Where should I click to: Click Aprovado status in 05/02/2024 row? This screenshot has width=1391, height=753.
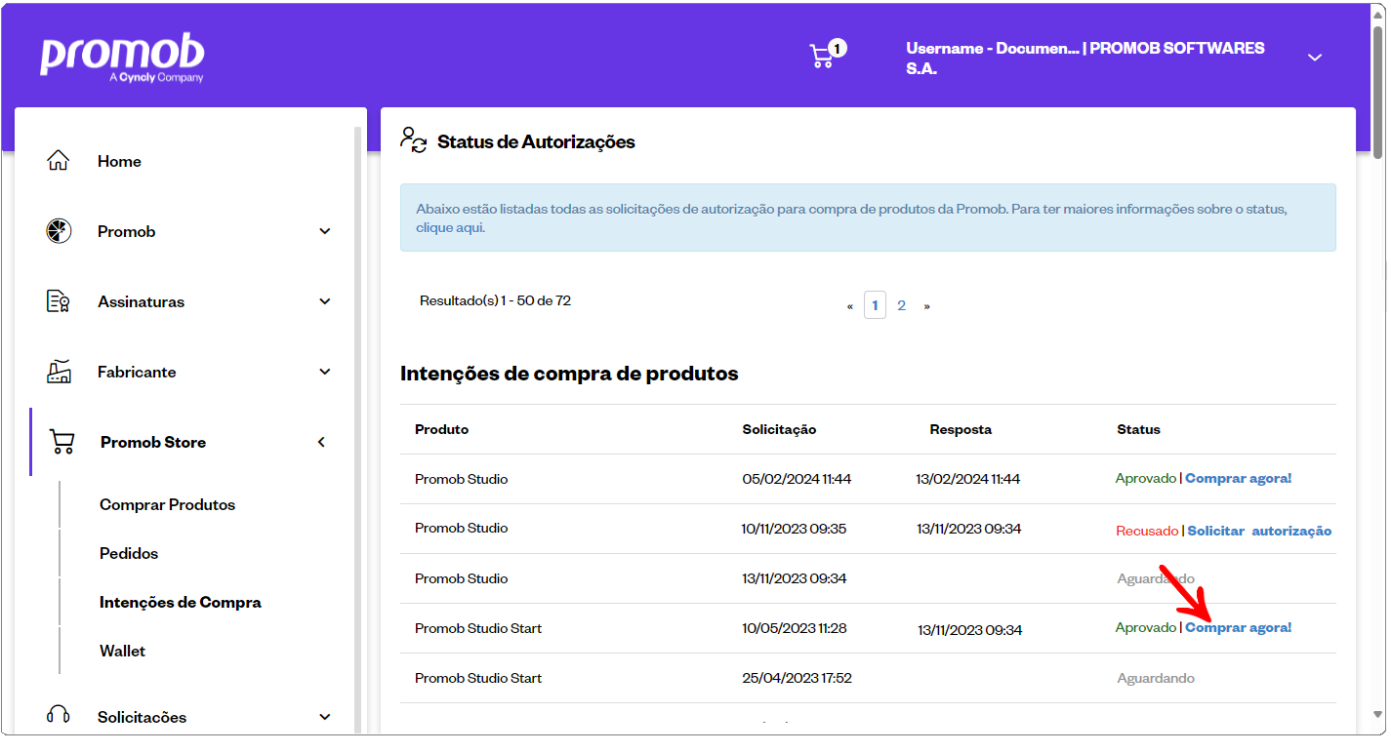pyautogui.click(x=1146, y=479)
